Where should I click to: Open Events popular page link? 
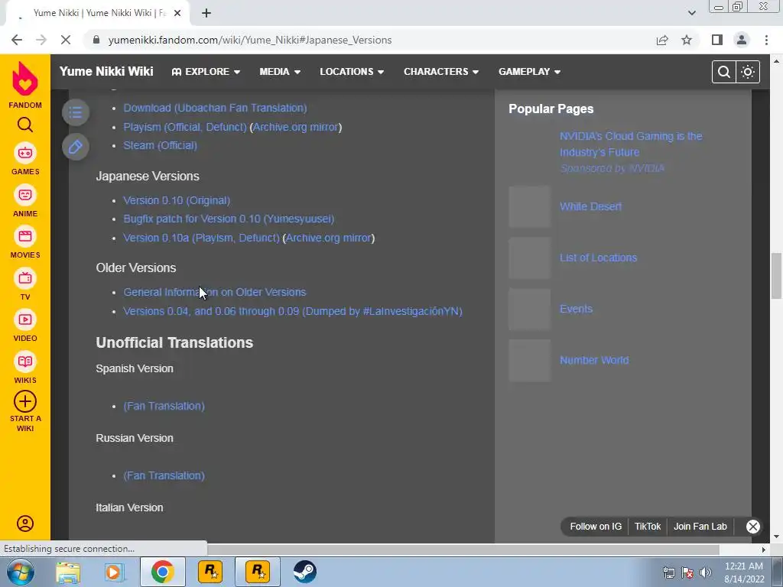pos(576,309)
